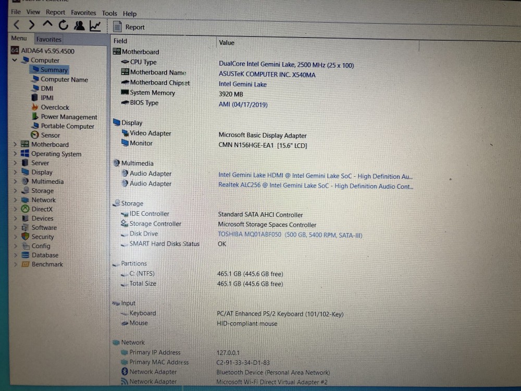This screenshot has width=521, height=391.
Task: Expand the Operating System node
Action: coord(15,154)
